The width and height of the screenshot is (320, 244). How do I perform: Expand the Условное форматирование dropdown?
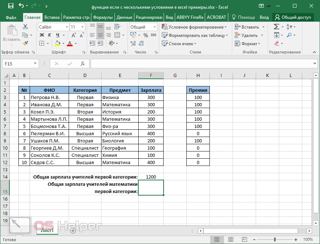(194, 27)
